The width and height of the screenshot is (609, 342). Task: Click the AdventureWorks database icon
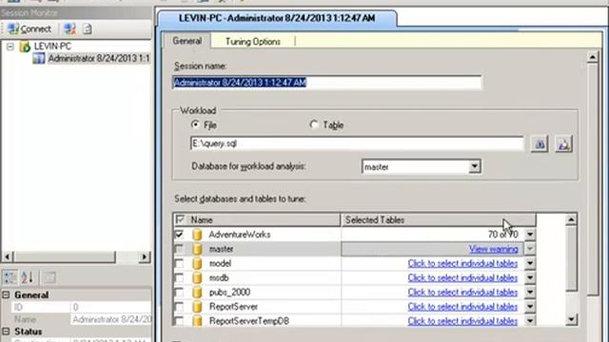[197, 235]
